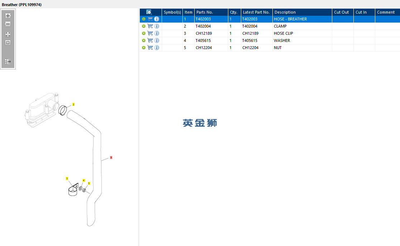Open info for CLAMP row
400x246 pixels.
(x=157, y=26)
